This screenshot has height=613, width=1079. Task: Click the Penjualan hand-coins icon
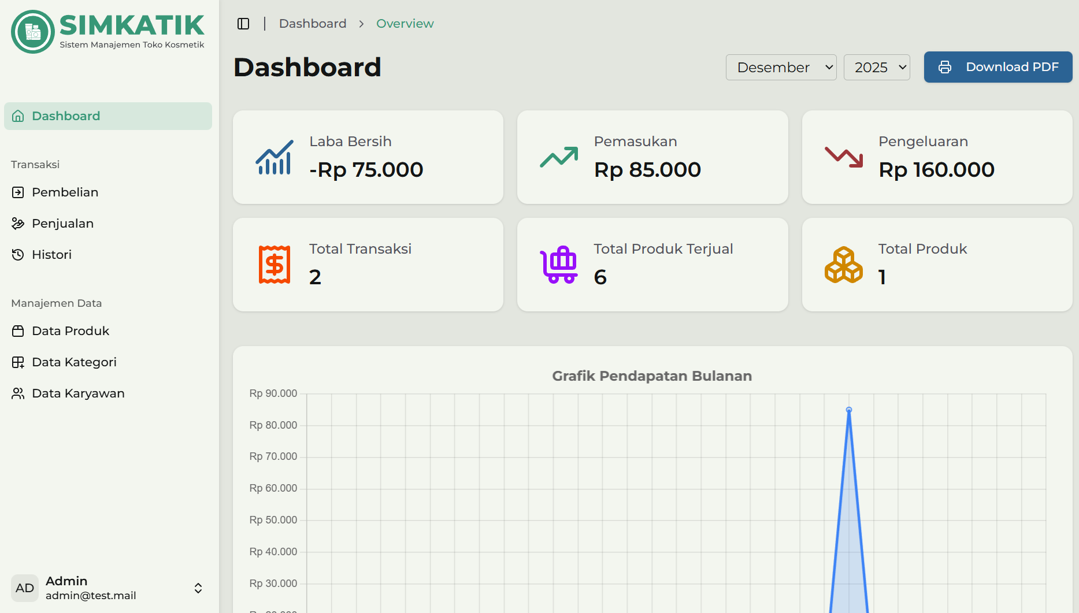point(18,224)
